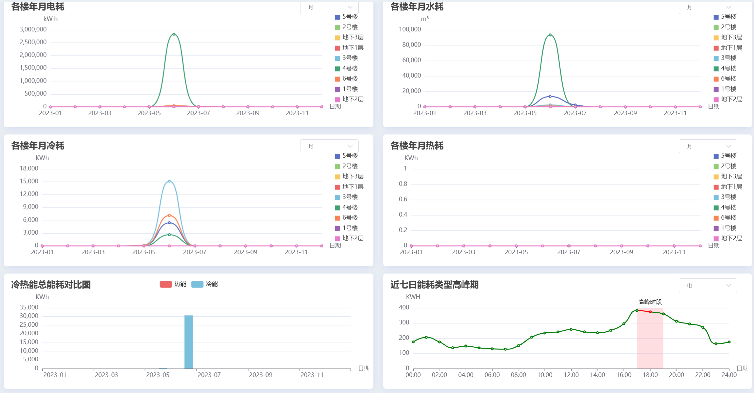Click the blue 冷能 bar near 2023-06
The height and width of the screenshot is (393, 754).
click(189, 342)
